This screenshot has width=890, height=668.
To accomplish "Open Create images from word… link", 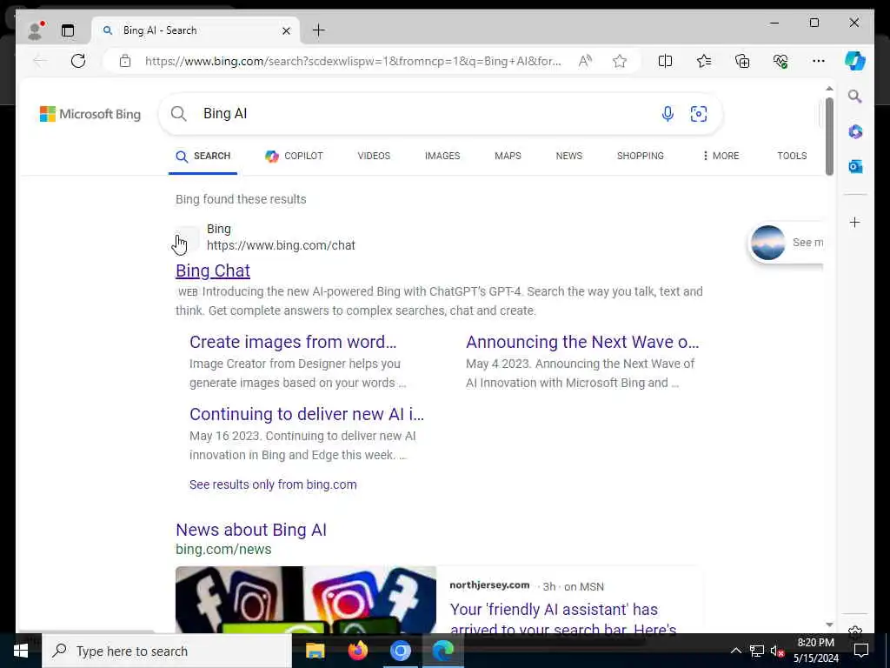I will tap(293, 342).
